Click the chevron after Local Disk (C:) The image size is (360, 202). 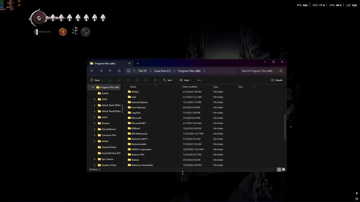tap(175, 71)
